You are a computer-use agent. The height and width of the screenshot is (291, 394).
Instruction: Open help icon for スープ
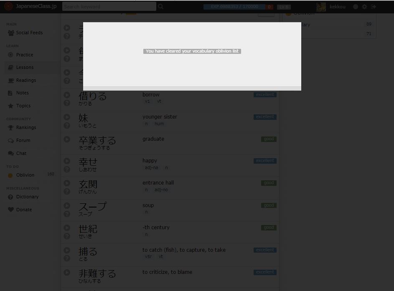click(67, 214)
